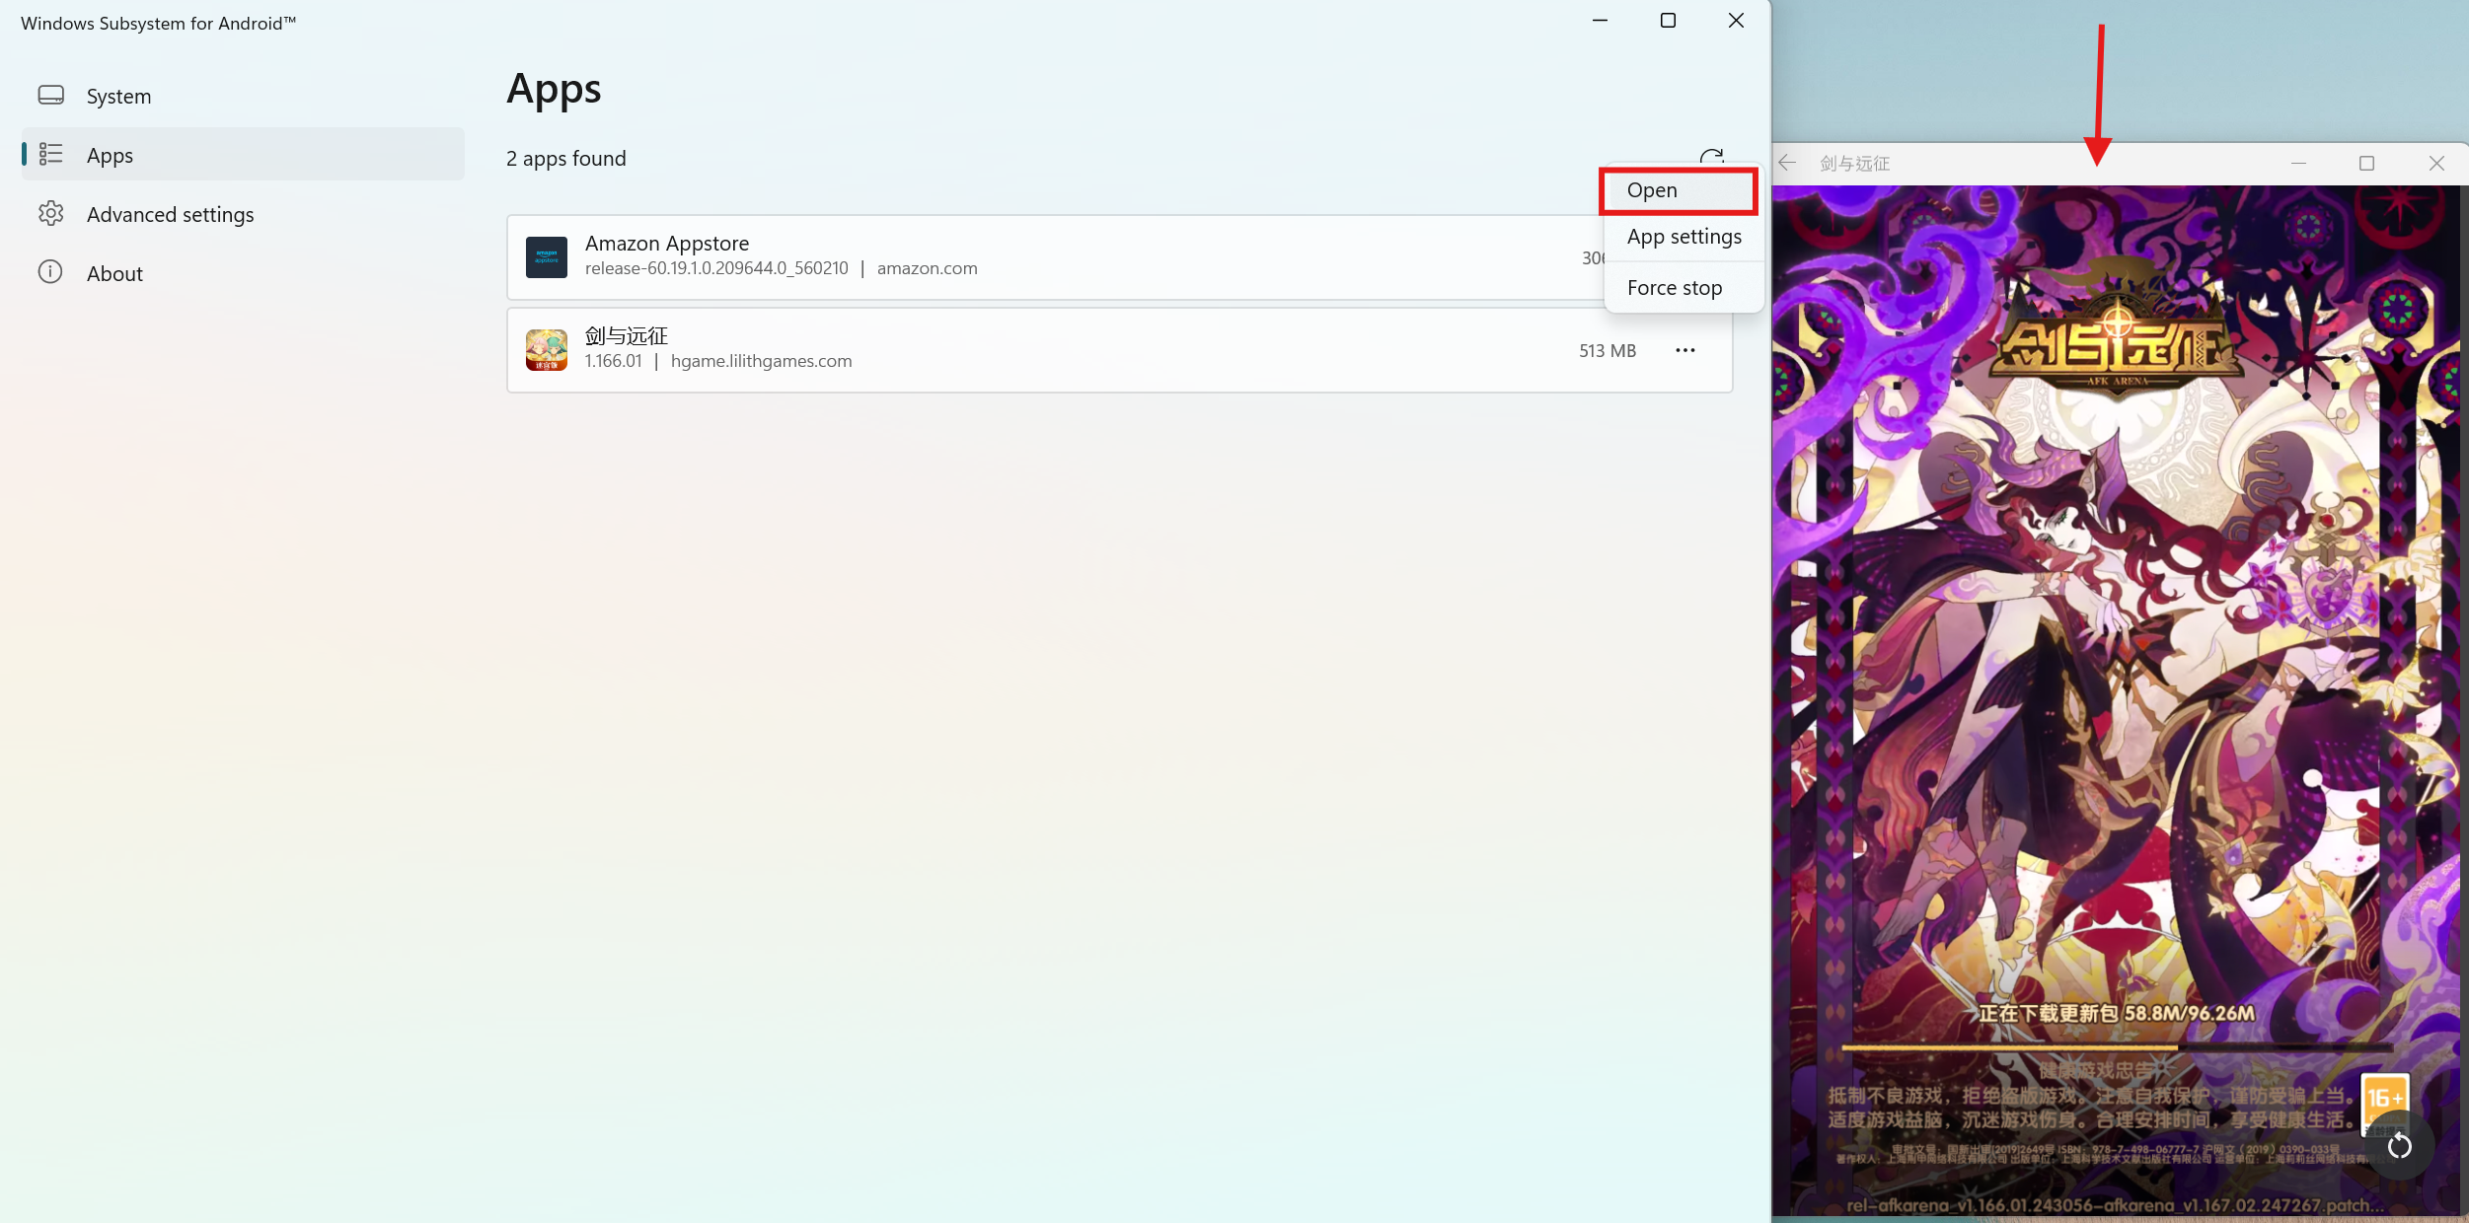
Task: Refresh the apps list
Action: [1712, 157]
